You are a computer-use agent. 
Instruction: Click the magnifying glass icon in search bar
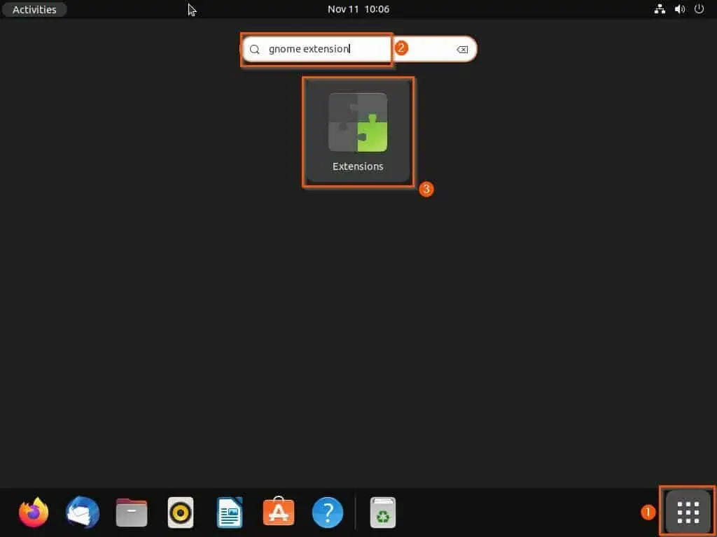254,49
